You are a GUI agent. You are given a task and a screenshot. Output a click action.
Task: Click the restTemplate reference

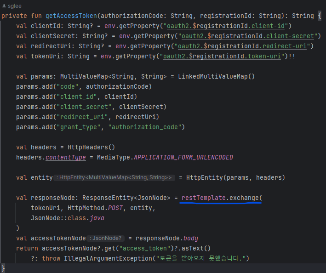(x=204, y=198)
